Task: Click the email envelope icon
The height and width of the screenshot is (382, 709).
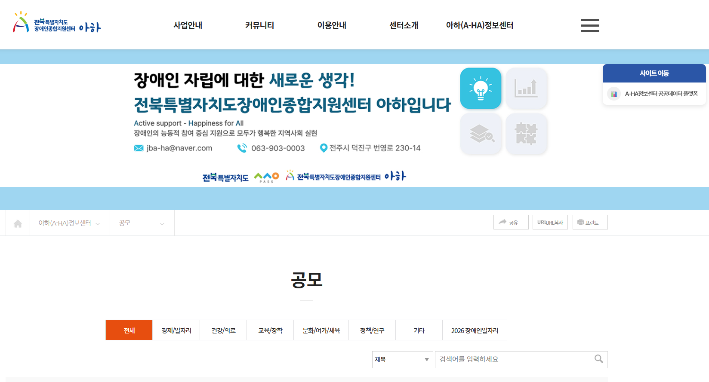Action: [139, 148]
